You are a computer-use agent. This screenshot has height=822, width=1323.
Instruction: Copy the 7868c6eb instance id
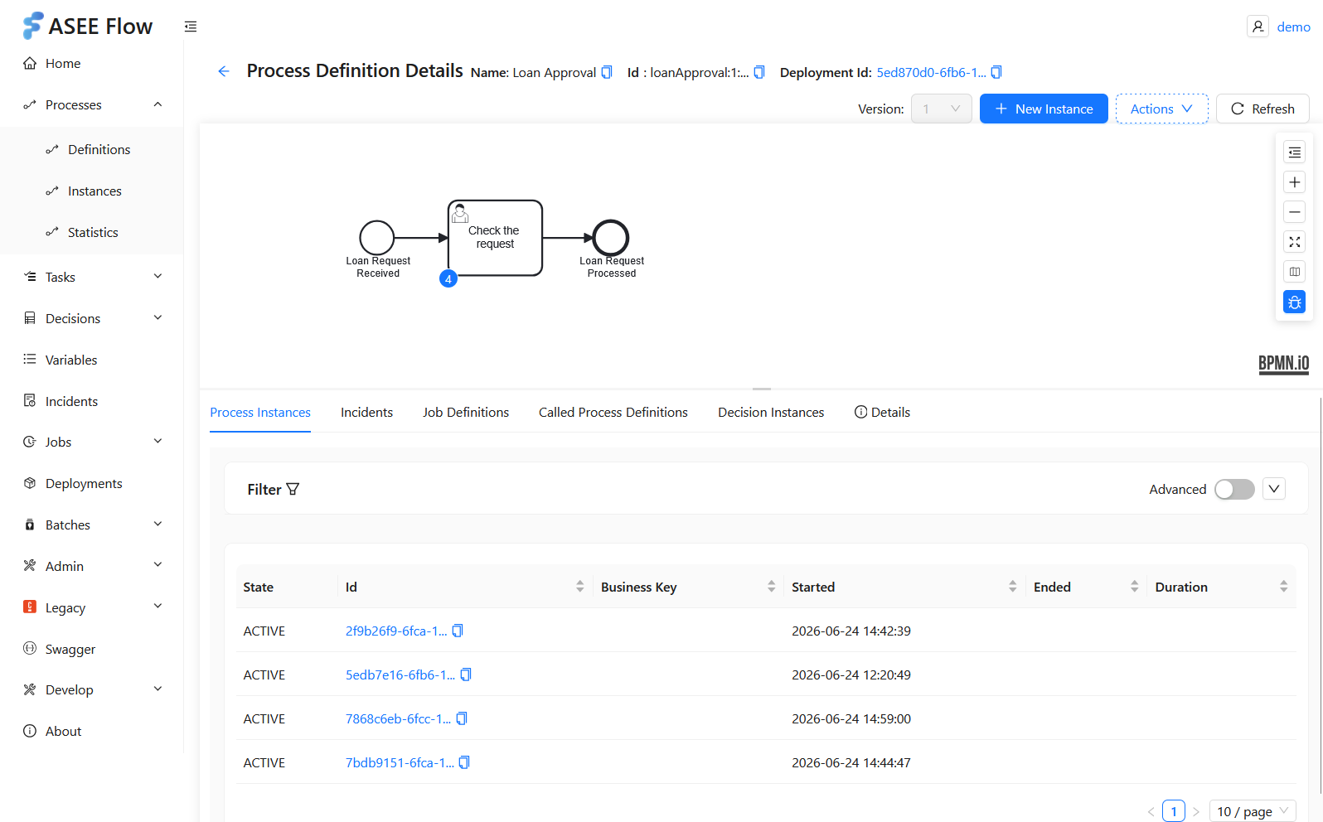click(x=462, y=718)
